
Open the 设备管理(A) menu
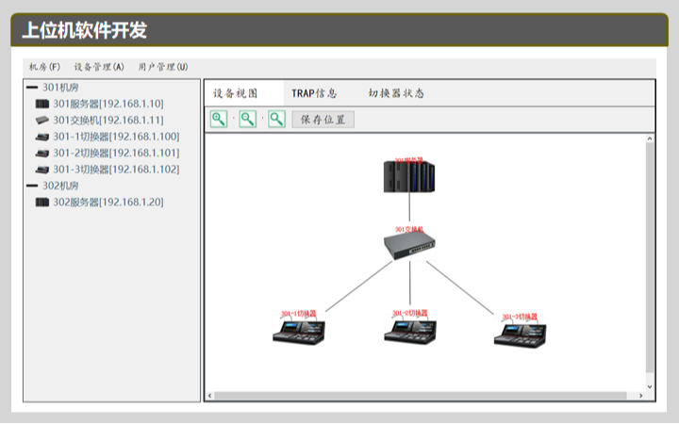[x=99, y=67]
